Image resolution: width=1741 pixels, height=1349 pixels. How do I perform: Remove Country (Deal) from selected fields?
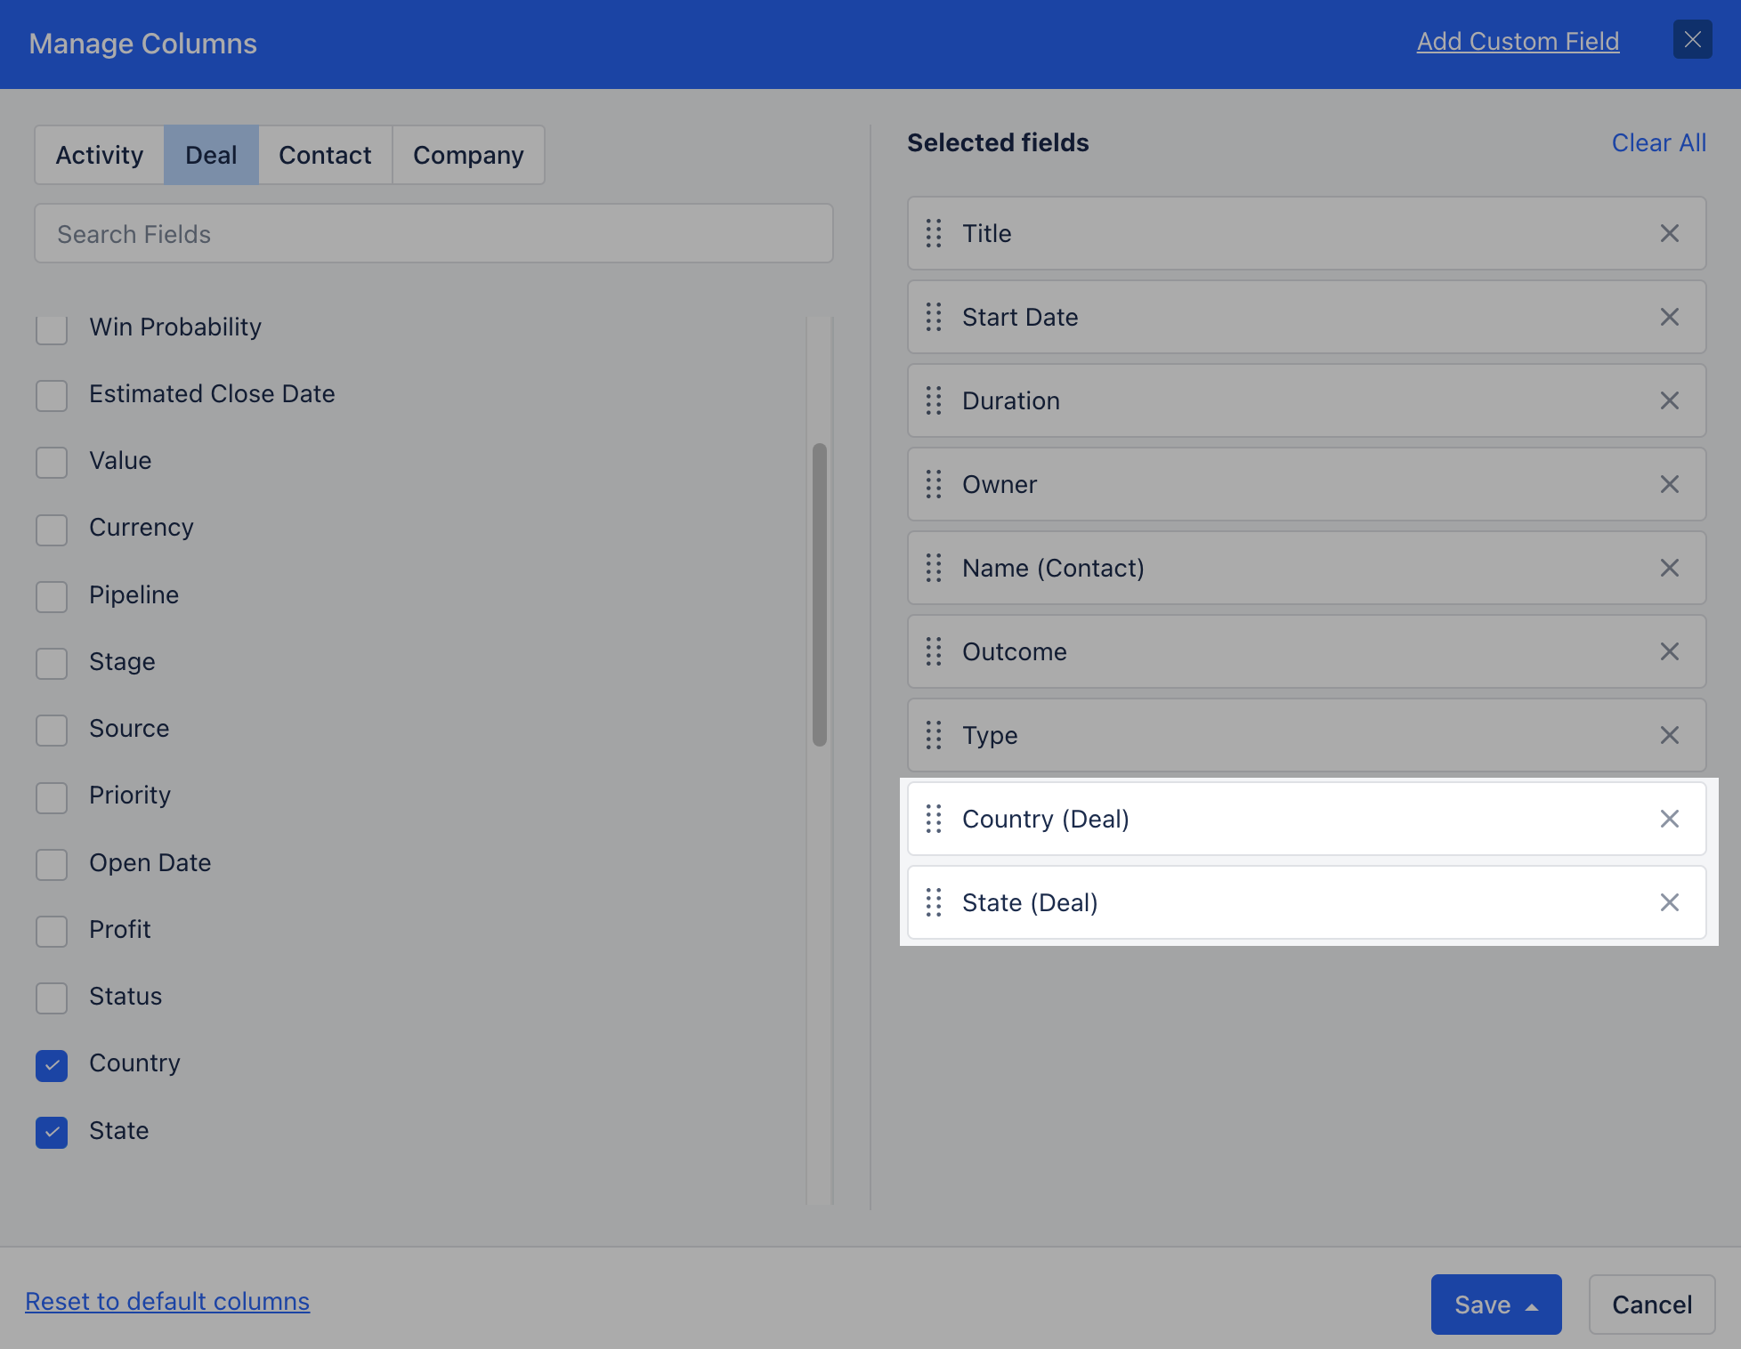[1669, 819]
